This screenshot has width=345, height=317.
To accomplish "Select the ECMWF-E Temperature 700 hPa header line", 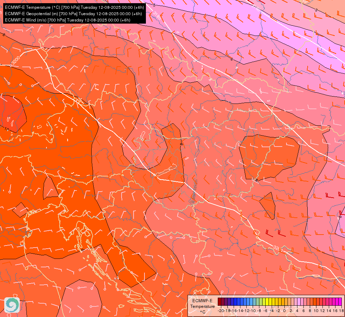I will [74, 7].
